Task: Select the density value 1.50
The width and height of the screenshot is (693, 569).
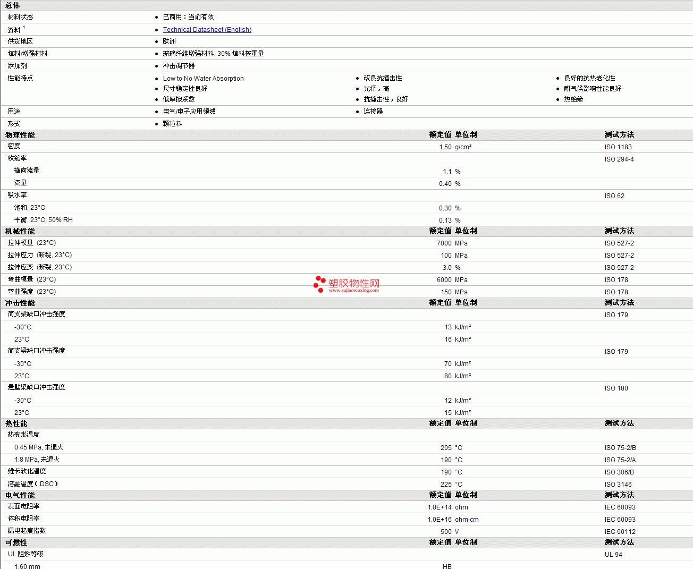Action: coord(445,147)
